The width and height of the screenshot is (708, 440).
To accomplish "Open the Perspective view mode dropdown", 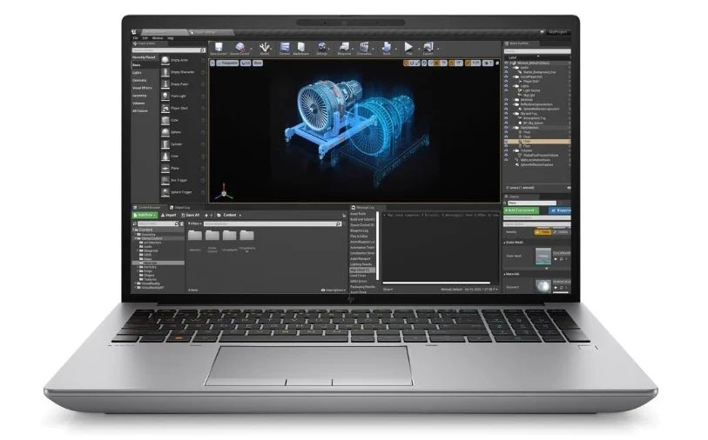I will click(x=227, y=63).
